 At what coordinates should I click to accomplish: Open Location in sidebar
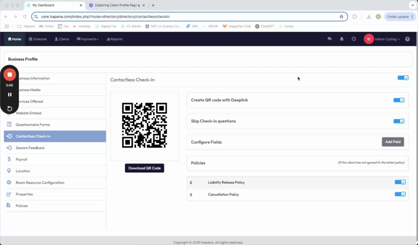pyautogui.click(x=55, y=171)
